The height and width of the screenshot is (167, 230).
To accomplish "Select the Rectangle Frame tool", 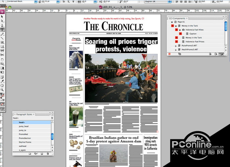I will tap(2, 42).
